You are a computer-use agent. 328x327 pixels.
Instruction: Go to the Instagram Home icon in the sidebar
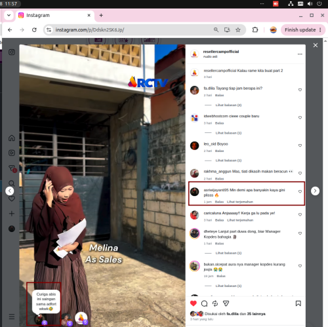pos(12,138)
